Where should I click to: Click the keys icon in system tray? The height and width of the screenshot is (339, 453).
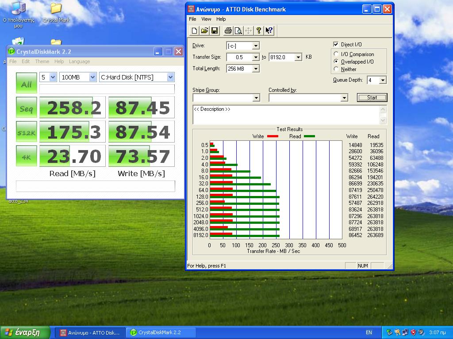tap(397, 332)
